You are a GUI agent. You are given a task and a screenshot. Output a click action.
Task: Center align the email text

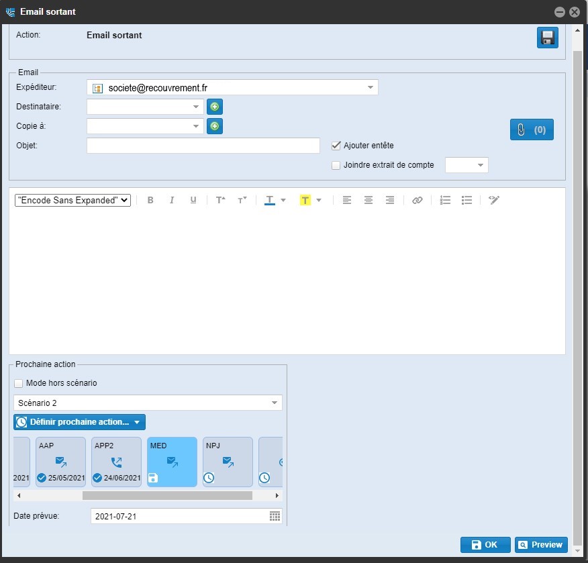(369, 200)
